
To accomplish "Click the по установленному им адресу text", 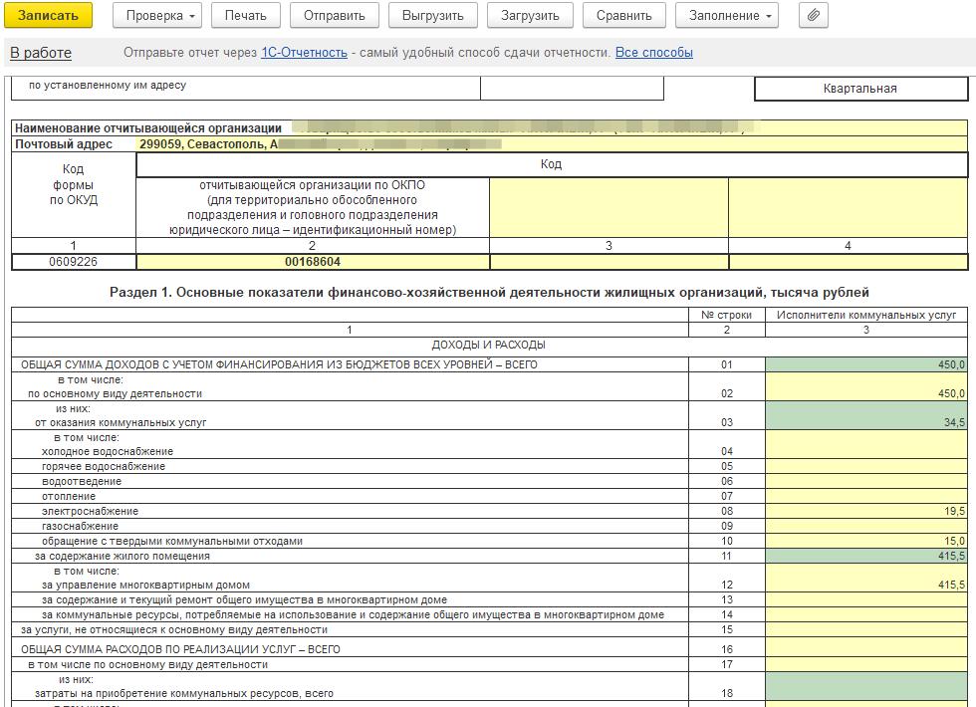I will pos(108,86).
